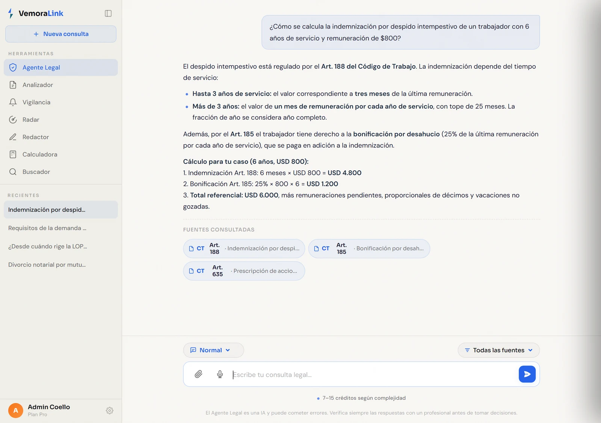
Task: Click the Radar icon
Action: coord(13,120)
